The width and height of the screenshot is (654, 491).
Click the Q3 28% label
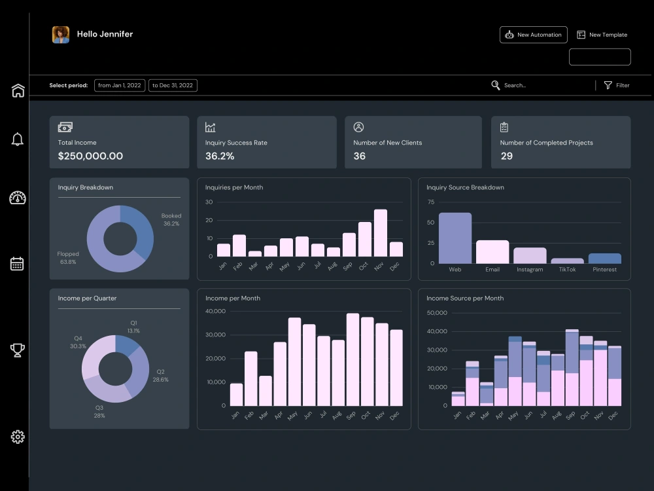99,412
